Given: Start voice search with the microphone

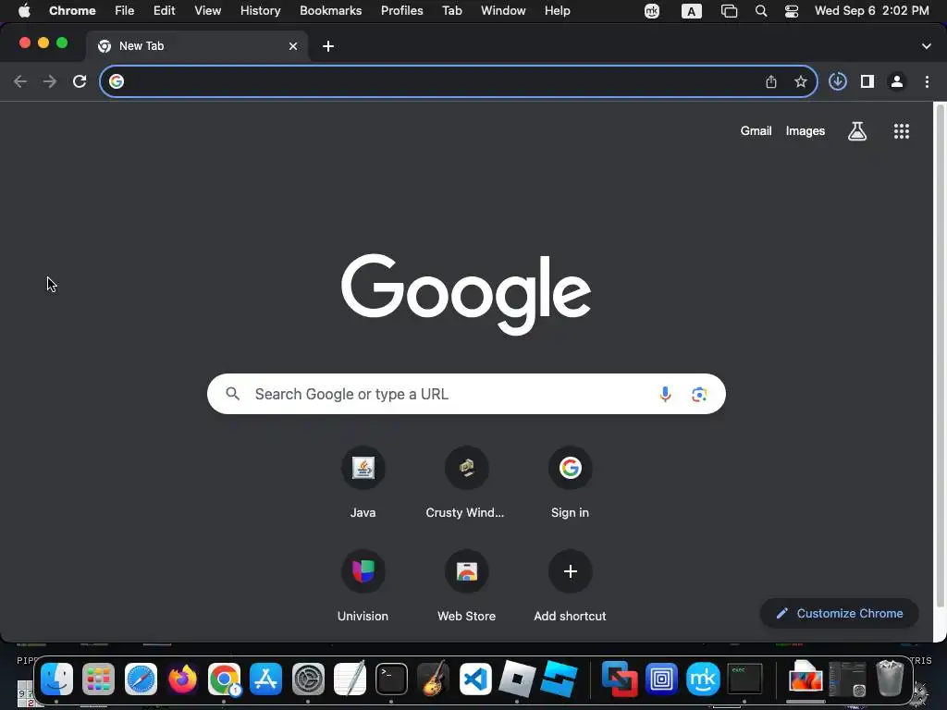Looking at the screenshot, I should tap(665, 394).
